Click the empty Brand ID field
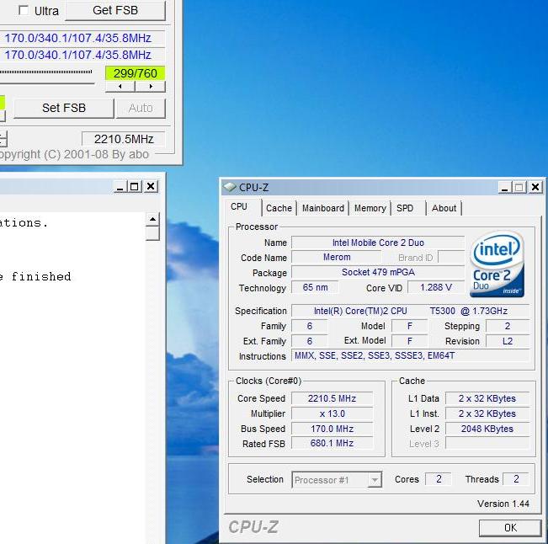 pos(451,258)
